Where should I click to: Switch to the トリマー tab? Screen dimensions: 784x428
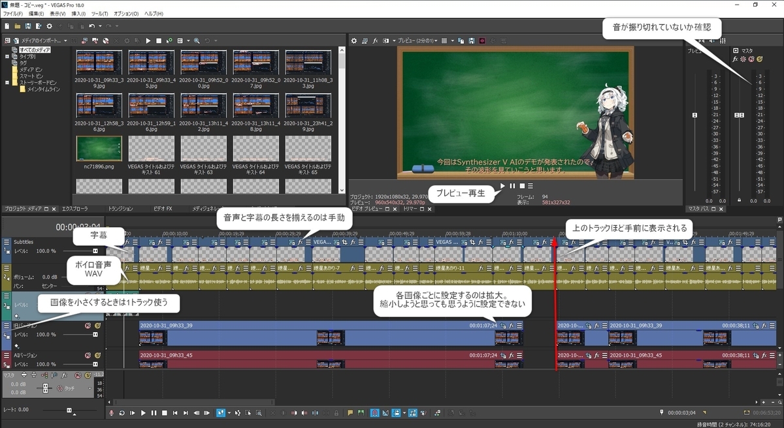point(410,209)
